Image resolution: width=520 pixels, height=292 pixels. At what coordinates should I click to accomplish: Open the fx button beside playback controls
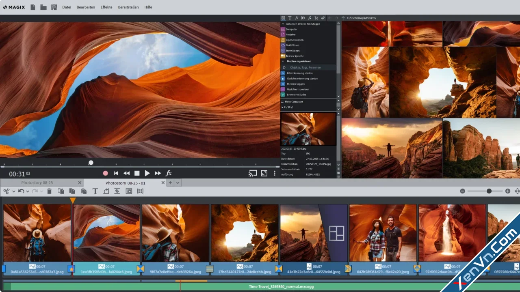click(x=169, y=173)
